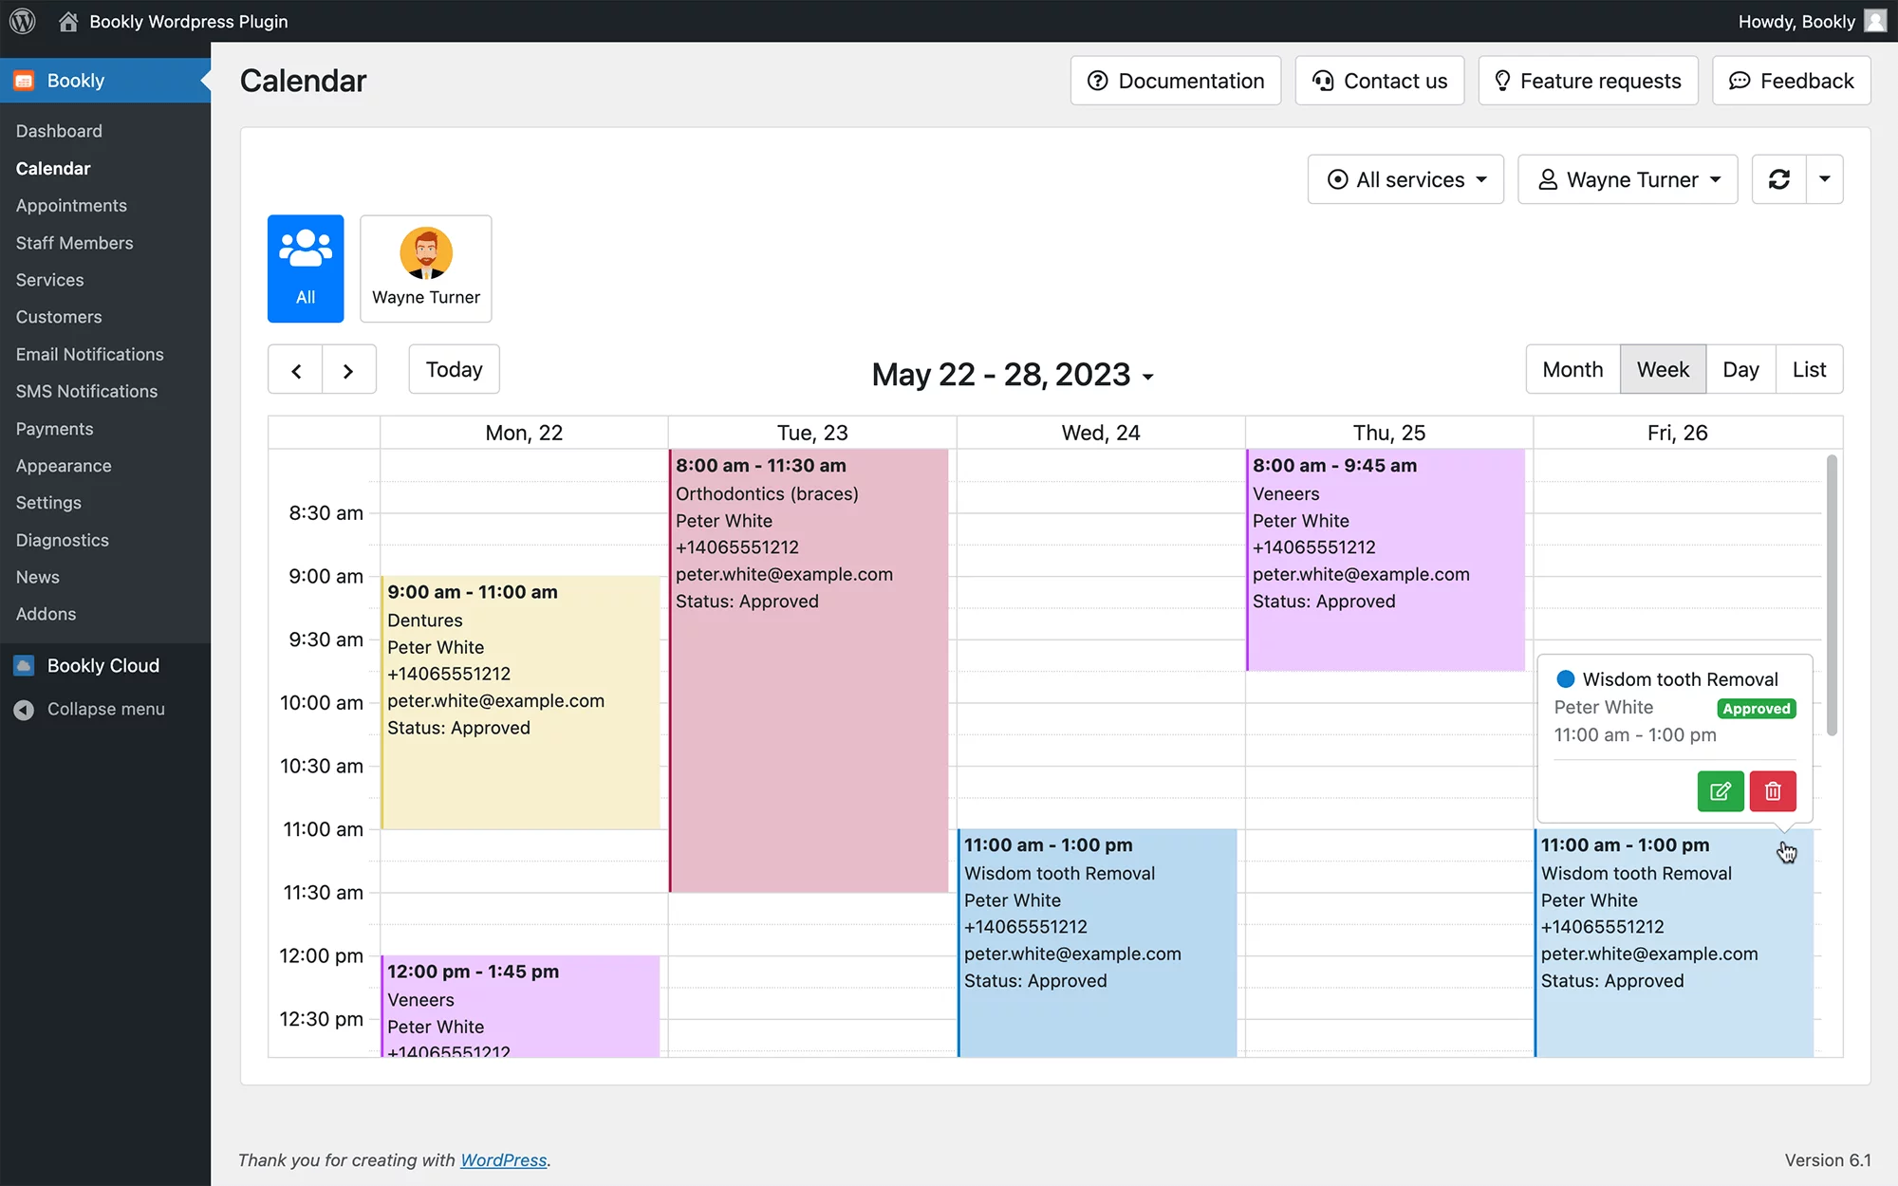Click the Collapse menu arrow icon
Viewport: 1898px width, 1186px height.
25,710
